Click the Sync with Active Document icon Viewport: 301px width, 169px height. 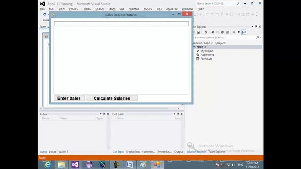point(213,32)
